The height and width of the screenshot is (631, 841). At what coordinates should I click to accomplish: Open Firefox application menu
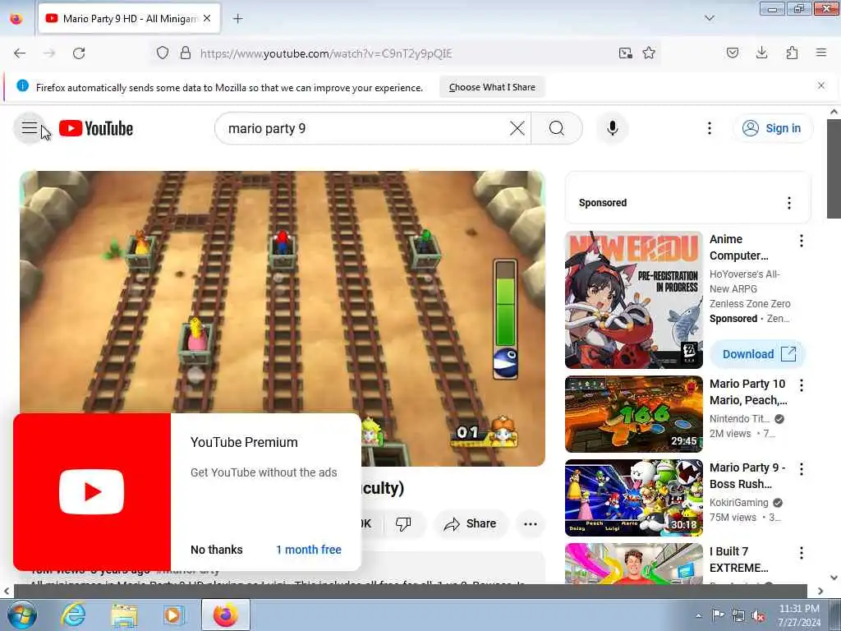click(x=821, y=53)
